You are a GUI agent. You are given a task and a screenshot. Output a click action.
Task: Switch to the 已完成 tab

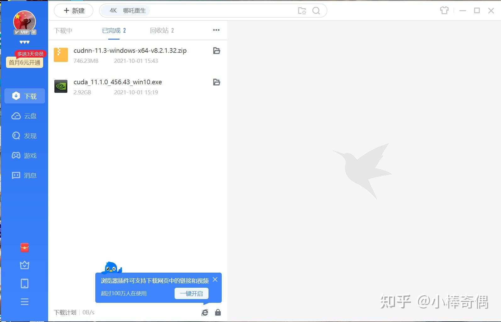pos(114,31)
